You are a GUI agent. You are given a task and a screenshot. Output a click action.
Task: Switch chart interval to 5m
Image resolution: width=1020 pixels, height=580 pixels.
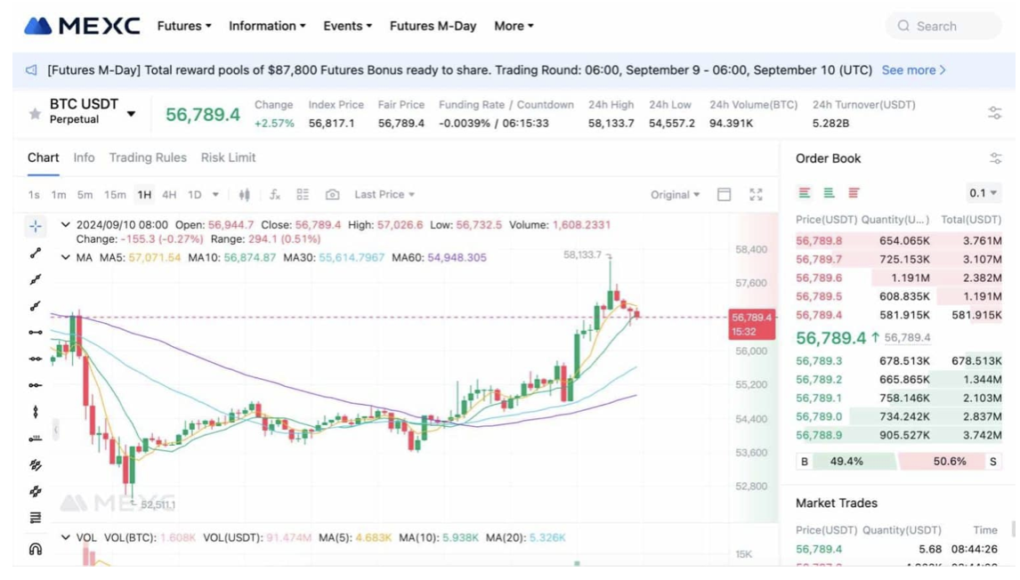click(x=85, y=195)
